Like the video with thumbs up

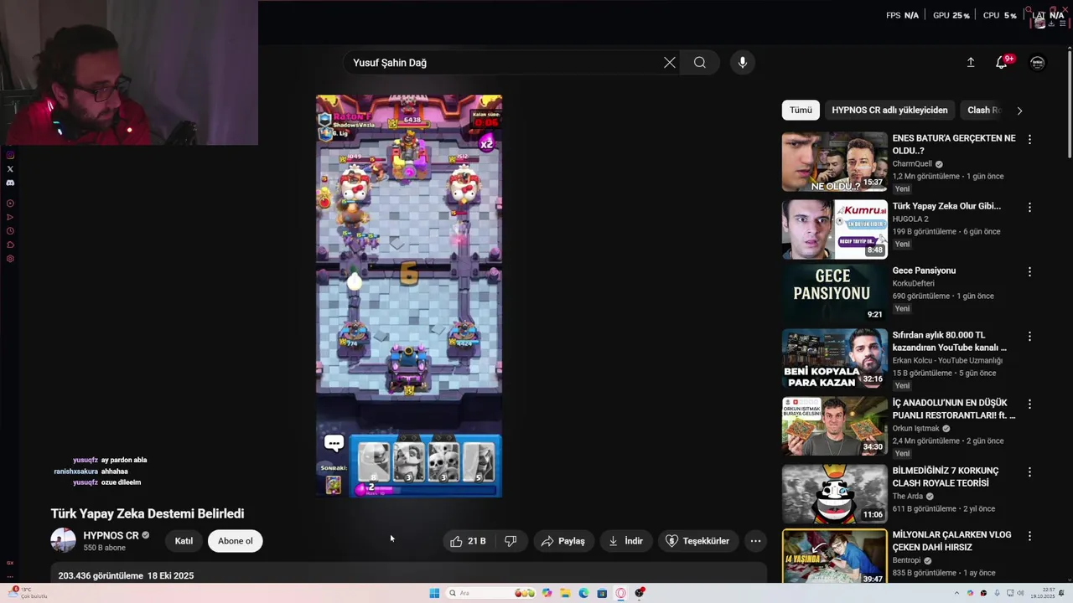[x=468, y=541]
